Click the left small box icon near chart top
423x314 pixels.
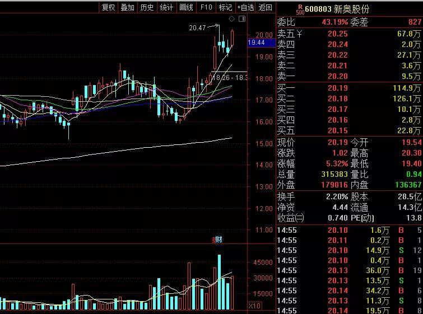(231, 19)
